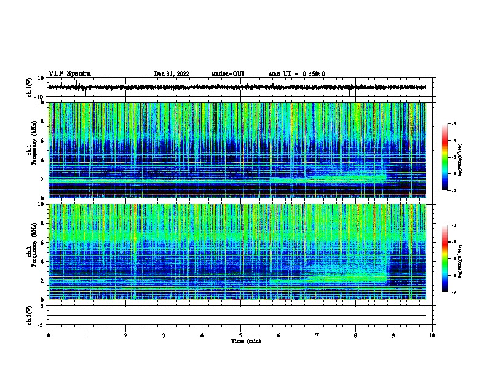Click the time axis tick label "8"
487x376 pixels.
355,335
